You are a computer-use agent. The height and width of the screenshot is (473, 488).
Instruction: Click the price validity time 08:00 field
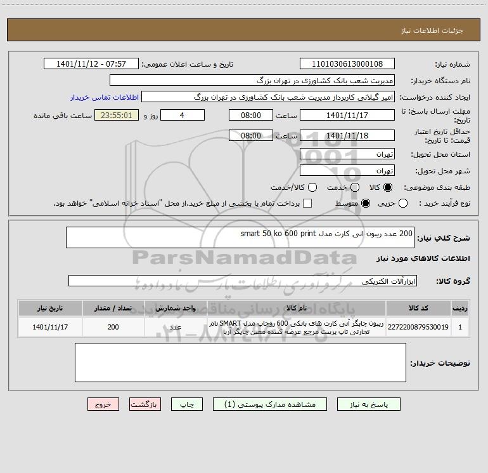(251, 135)
